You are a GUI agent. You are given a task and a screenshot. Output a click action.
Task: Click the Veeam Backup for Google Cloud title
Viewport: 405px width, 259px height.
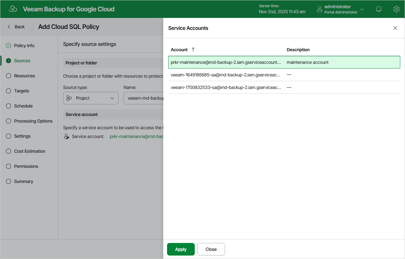tap(69, 9)
